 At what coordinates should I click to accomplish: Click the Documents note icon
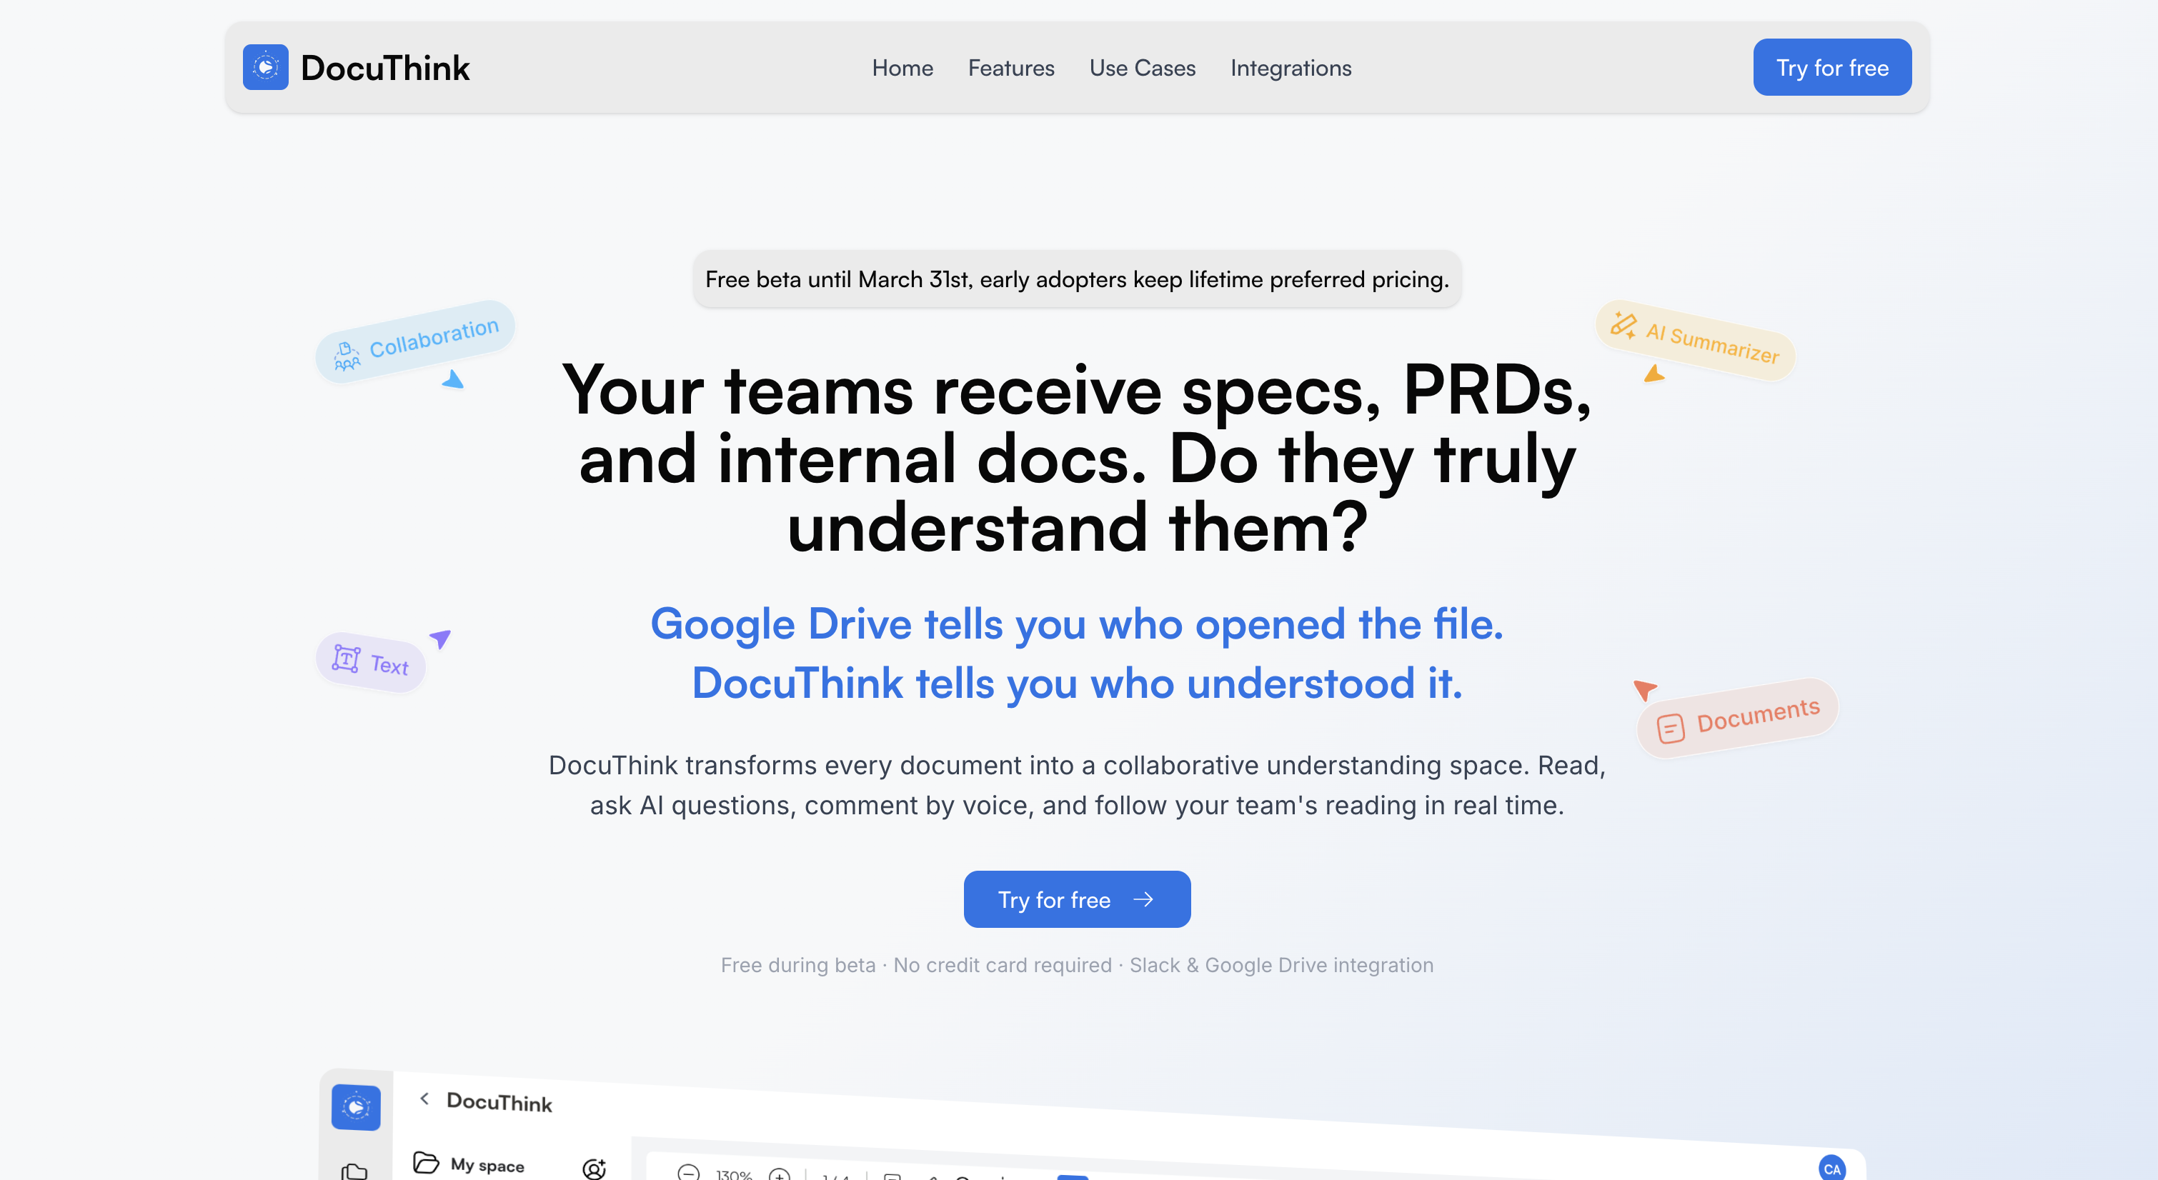tap(1671, 728)
